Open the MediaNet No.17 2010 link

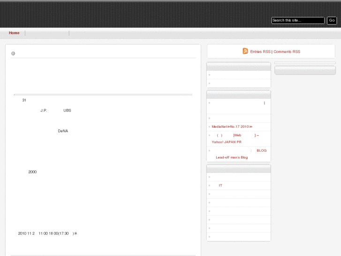tap(232, 126)
